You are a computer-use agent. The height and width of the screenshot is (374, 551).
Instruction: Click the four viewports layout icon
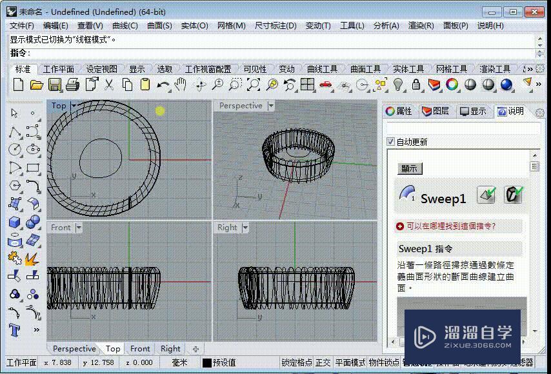pyautogui.click(x=307, y=84)
